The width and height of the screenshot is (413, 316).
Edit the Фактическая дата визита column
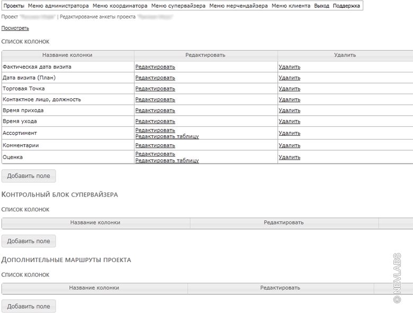tap(155, 67)
